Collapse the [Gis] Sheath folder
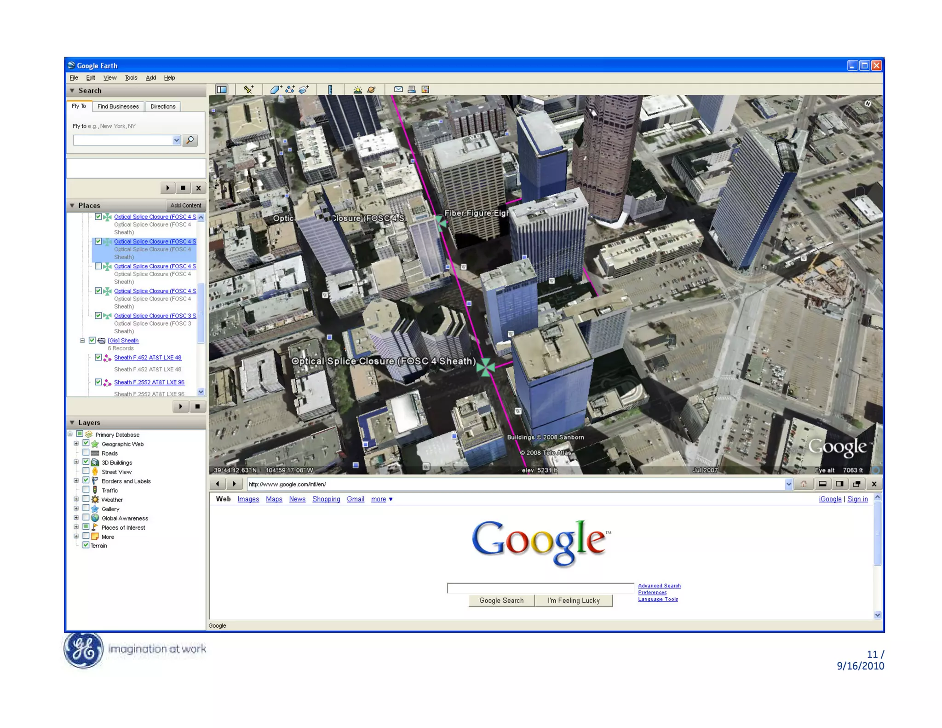Viewport: 942px width, 728px height. tap(82, 341)
